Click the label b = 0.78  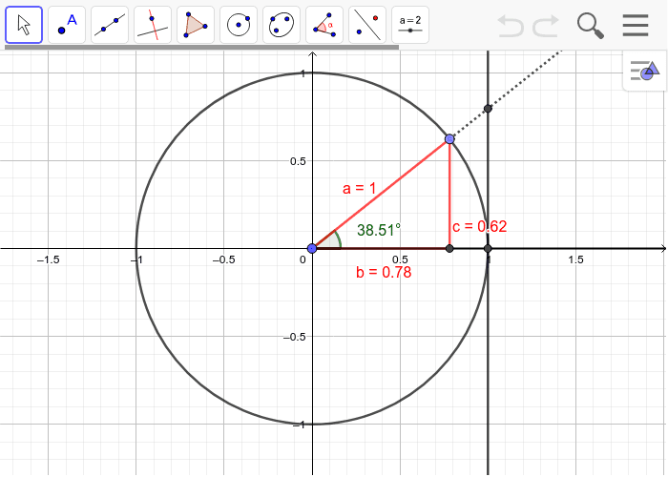point(384,272)
